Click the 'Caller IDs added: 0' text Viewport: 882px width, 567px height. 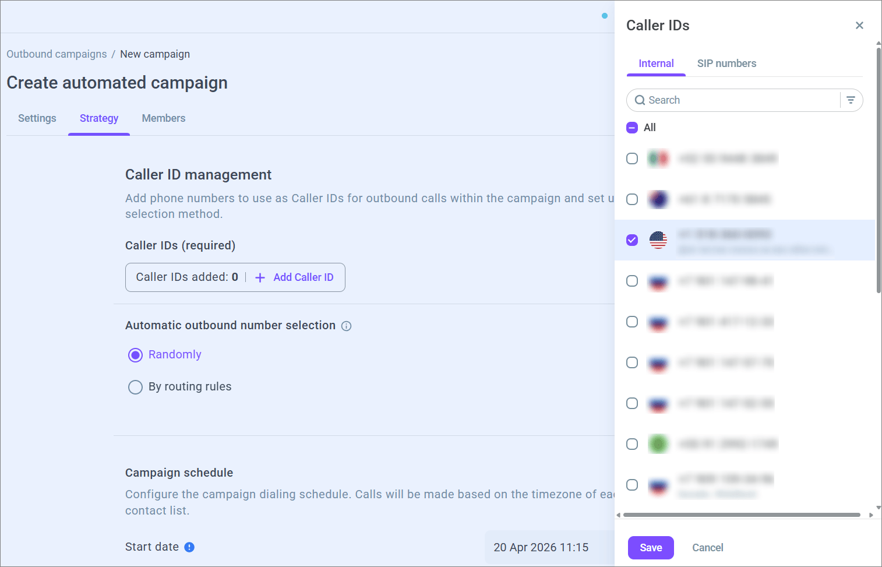click(187, 277)
